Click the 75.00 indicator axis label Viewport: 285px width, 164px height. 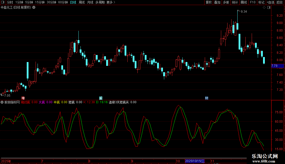(x=279, y=112)
